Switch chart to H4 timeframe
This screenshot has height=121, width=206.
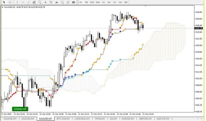tap(109, 2)
